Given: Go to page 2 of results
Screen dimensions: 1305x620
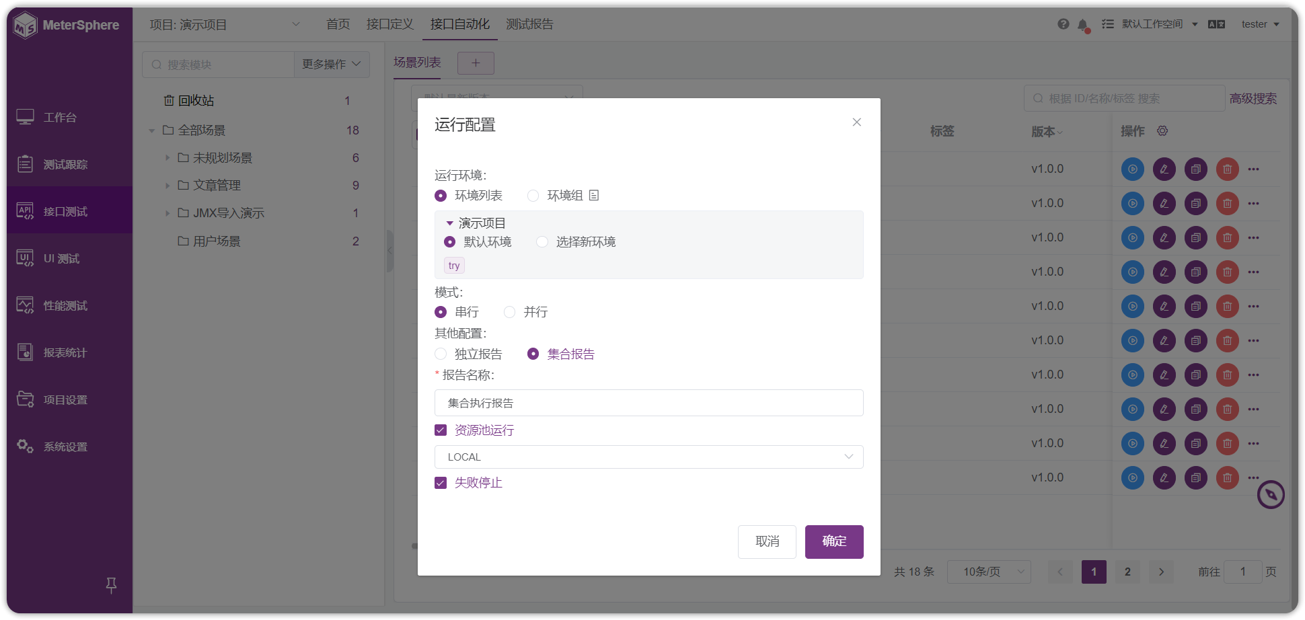Looking at the screenshot, I should point(1127,572).
